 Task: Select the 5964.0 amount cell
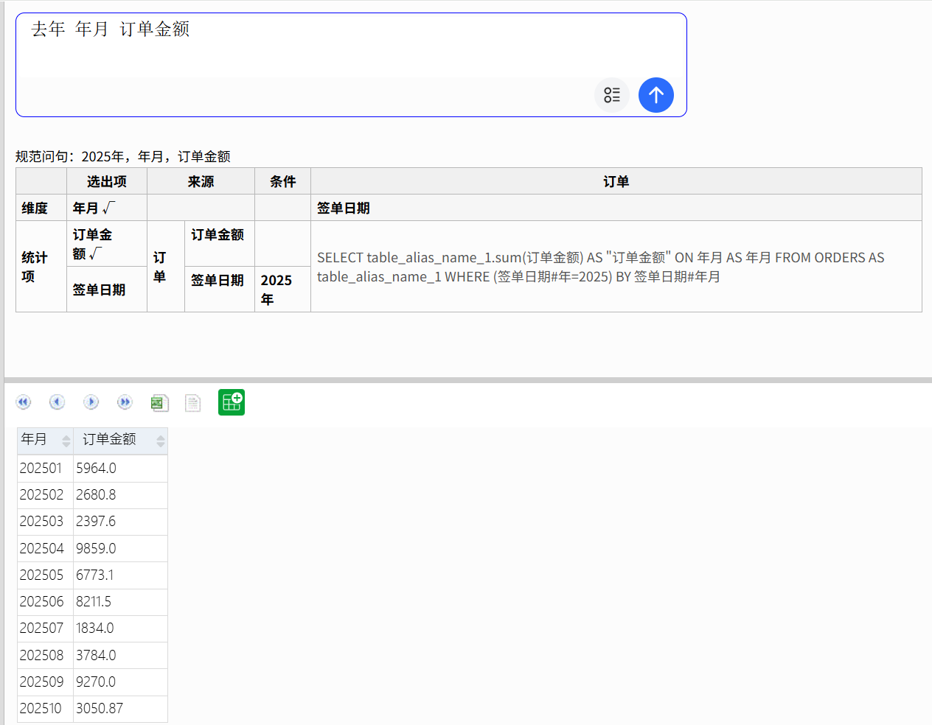click(x=121, y=469)
